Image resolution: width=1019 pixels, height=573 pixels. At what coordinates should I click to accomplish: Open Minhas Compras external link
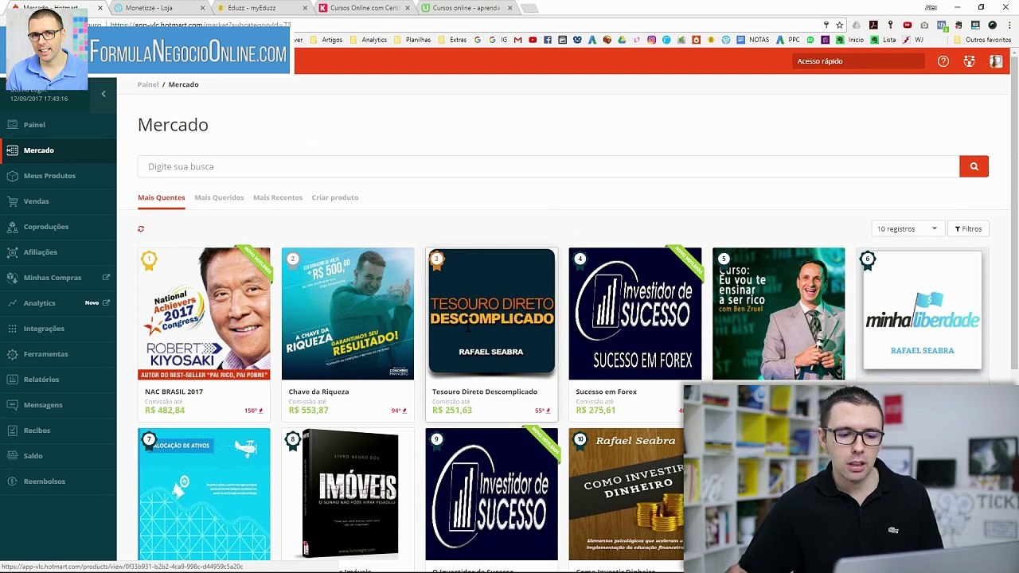pyautogui.click(x=106, y=278)
